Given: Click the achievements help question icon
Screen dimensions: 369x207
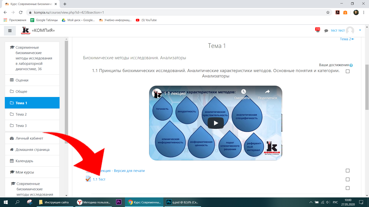Looking at the screenshot, I should coord(351,65).
